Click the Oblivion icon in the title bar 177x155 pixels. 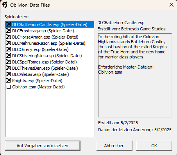click(5, 5)
